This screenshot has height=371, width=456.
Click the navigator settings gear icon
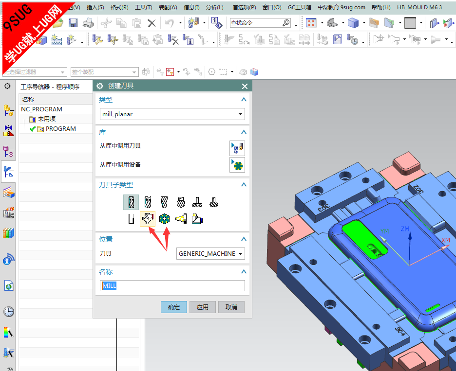[7, 86]
